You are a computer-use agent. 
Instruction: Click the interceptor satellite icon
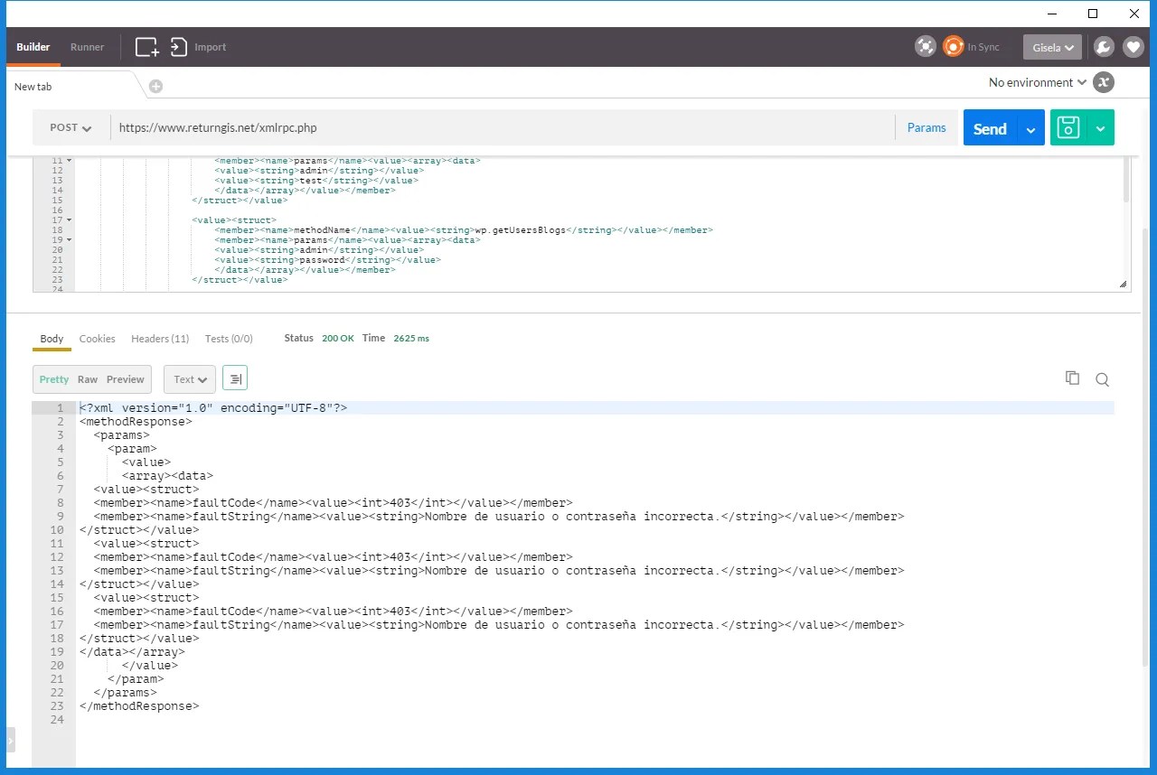(x=925, y=47)
